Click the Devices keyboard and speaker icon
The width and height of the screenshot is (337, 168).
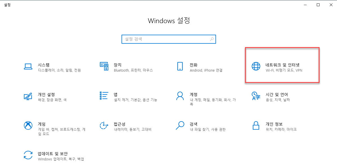104,66
